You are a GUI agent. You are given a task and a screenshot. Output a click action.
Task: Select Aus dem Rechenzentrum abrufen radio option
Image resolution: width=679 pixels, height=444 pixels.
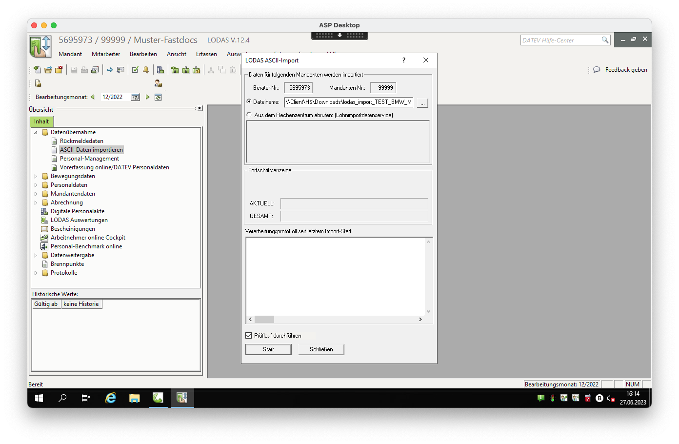[x=249, y=115]
